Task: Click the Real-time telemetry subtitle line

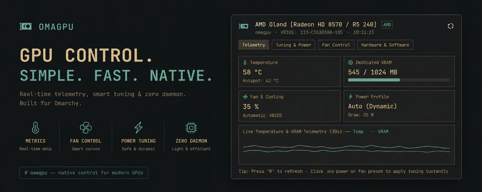Action: (103, 94)
